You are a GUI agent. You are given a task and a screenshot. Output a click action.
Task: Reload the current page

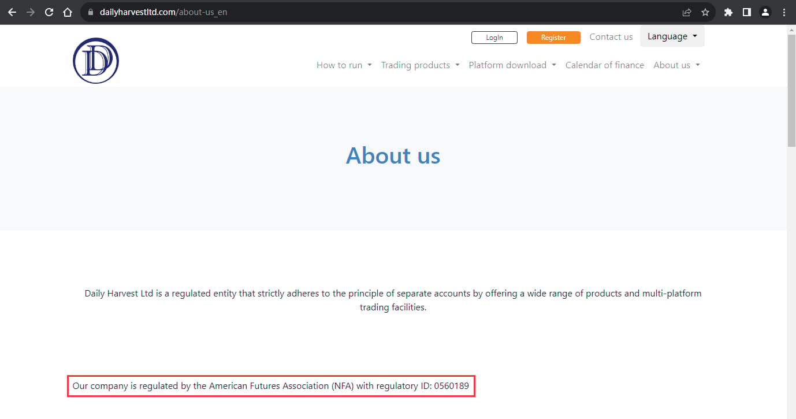tap(49, 12)
